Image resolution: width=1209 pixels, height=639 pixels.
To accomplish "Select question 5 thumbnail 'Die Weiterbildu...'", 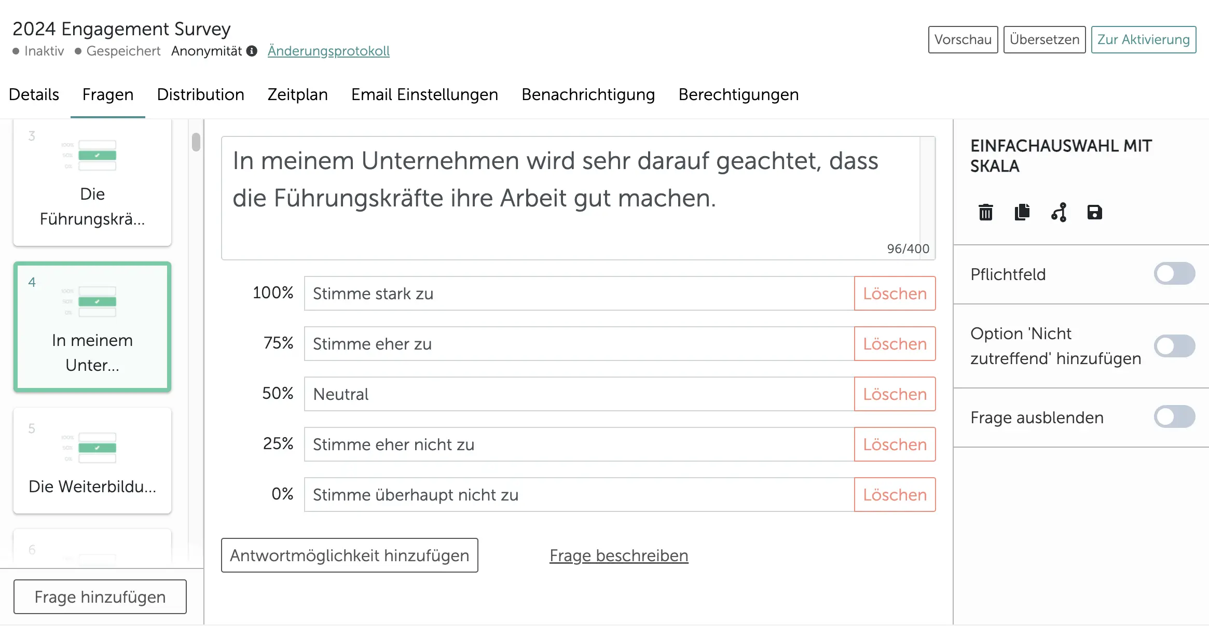I will click(92, 461).
